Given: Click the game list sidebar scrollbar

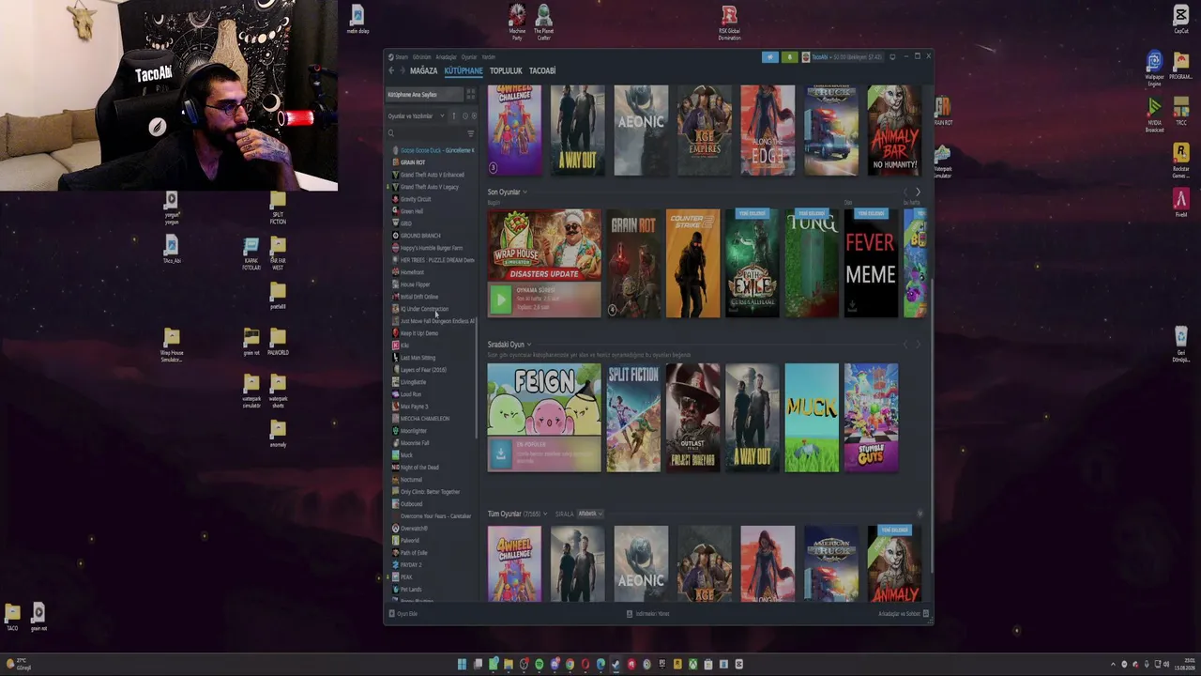Looking at the screenshot, I should pos(478,376).
